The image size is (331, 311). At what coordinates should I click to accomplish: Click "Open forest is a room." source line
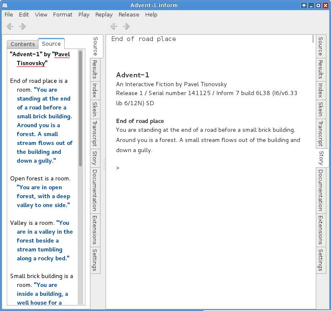pyautogui.click(x=41, y=178)
